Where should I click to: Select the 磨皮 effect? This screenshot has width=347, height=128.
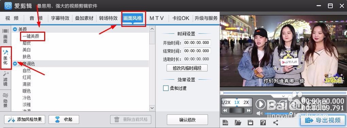(27, 43)
